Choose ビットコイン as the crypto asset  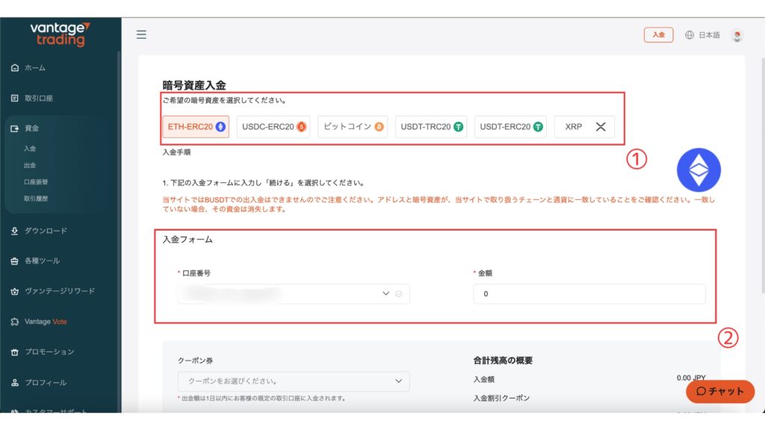tap(352, 127)
